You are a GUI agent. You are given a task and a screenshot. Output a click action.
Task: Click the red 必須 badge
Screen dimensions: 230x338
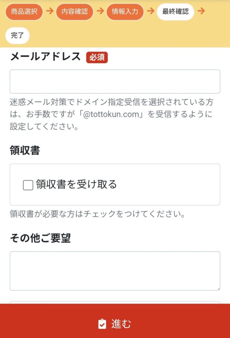(97, 57)
